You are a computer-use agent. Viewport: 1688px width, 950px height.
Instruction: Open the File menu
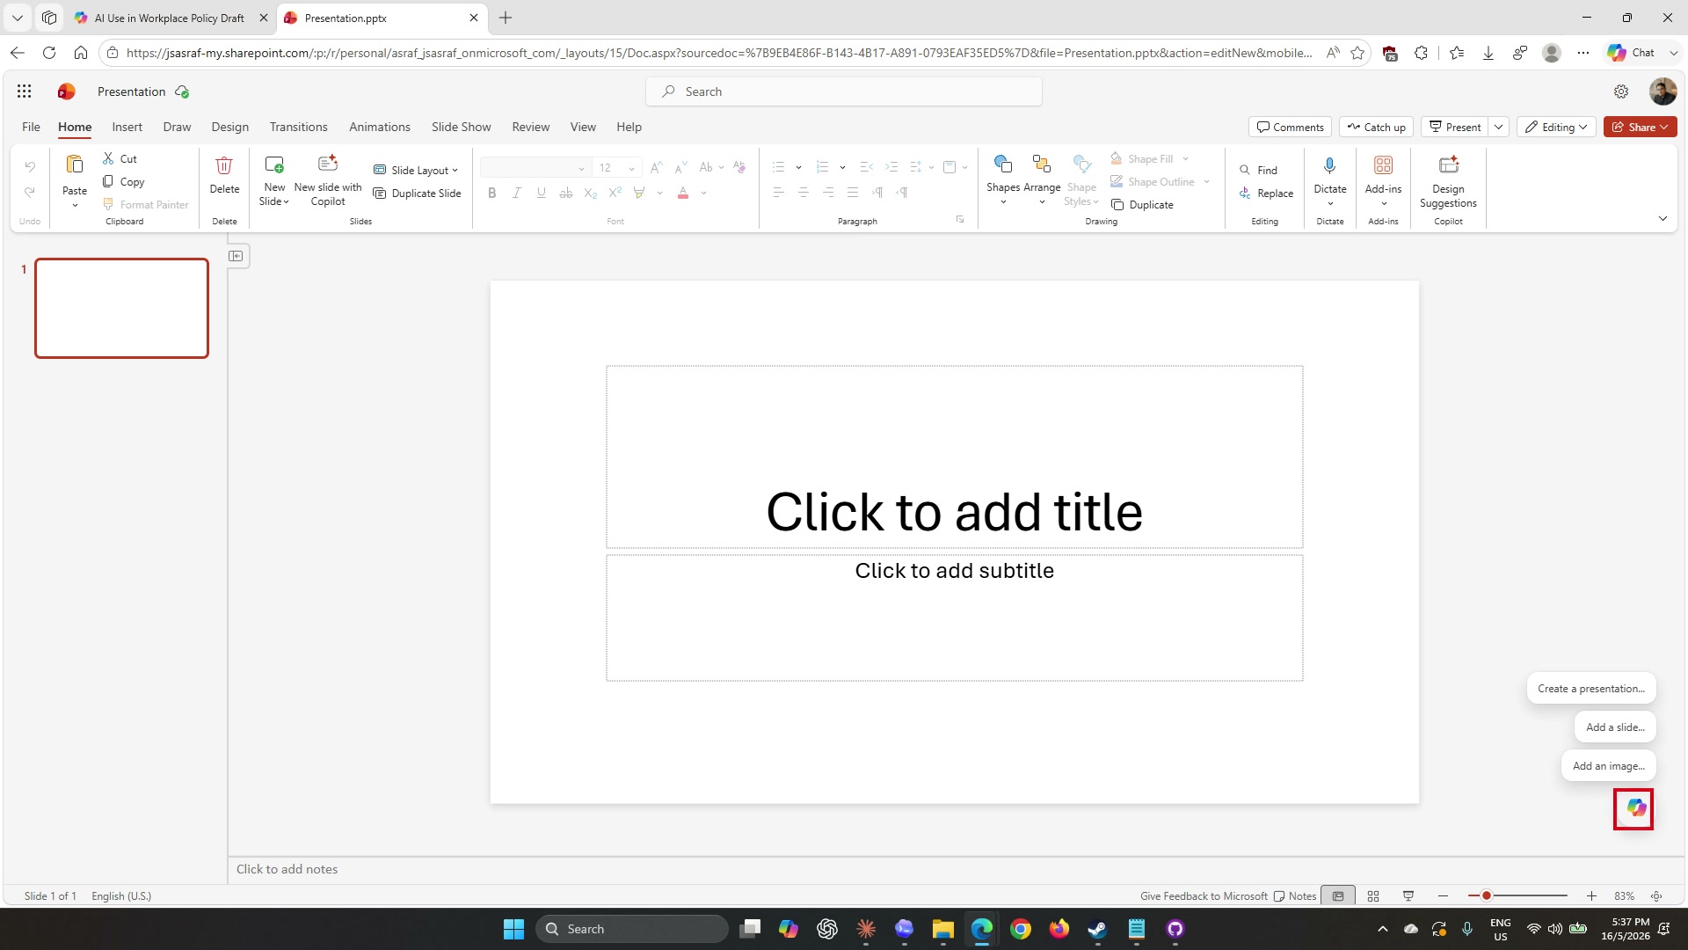31,127
